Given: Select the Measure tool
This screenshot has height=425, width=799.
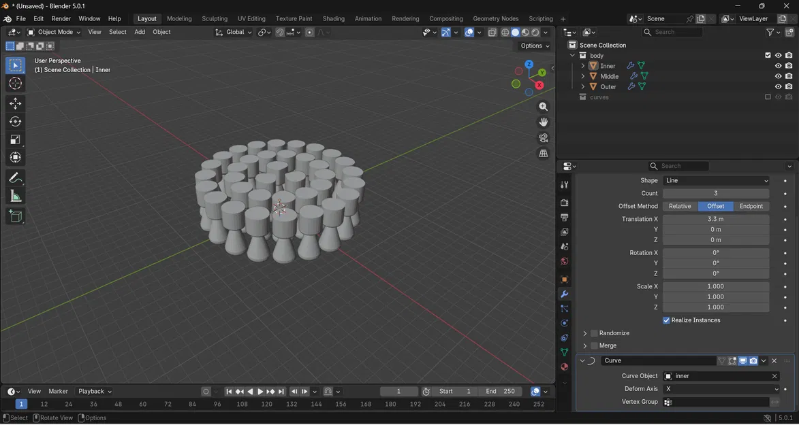Looking at the screenshot, I should [15, 196].
